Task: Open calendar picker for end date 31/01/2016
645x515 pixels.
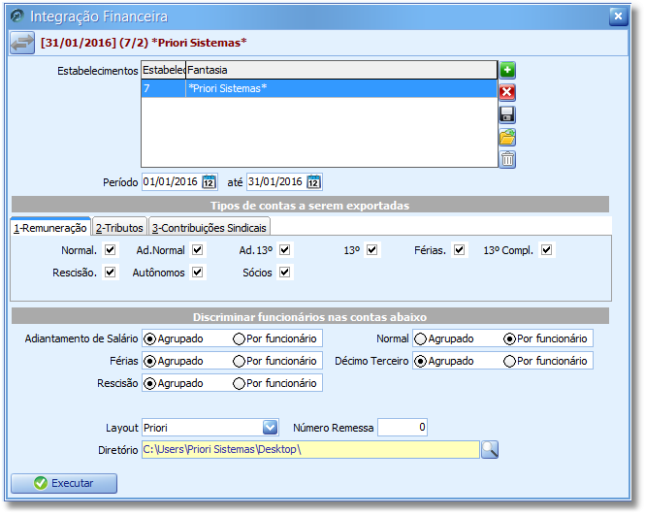Action: pos(313,181)
